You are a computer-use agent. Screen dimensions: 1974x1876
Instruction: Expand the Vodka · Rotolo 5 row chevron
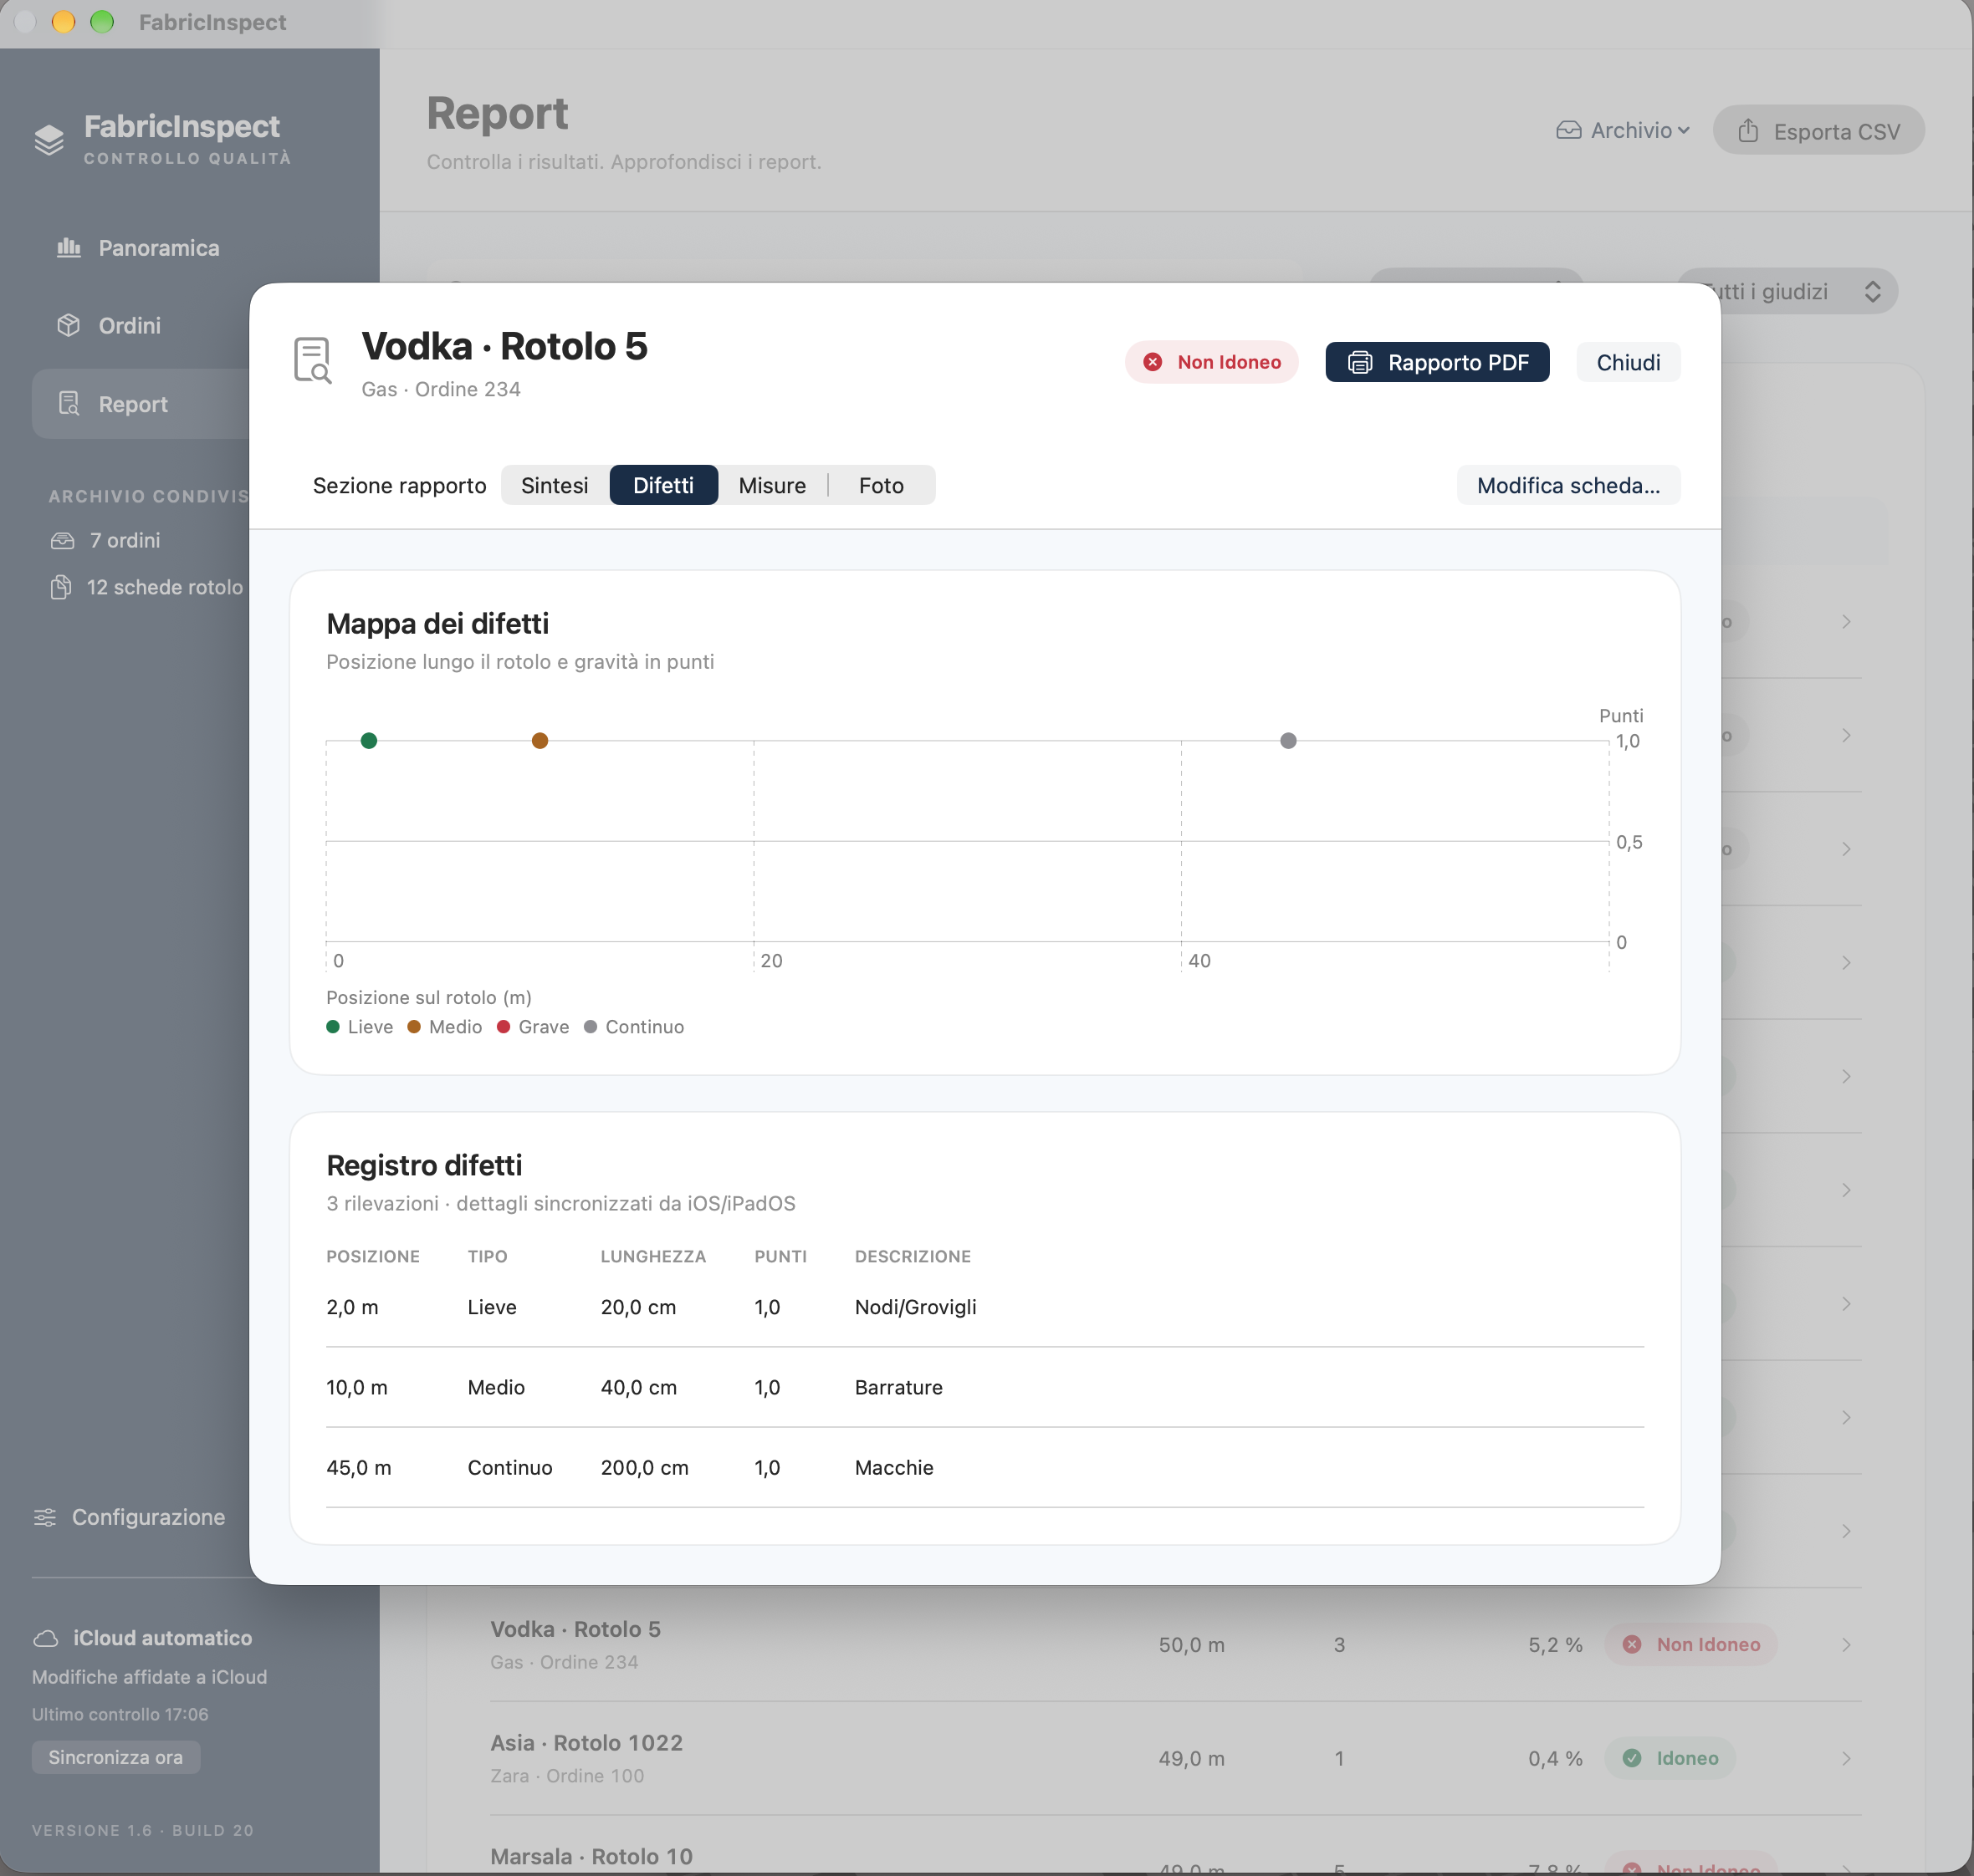(x=1846, y=1645)
